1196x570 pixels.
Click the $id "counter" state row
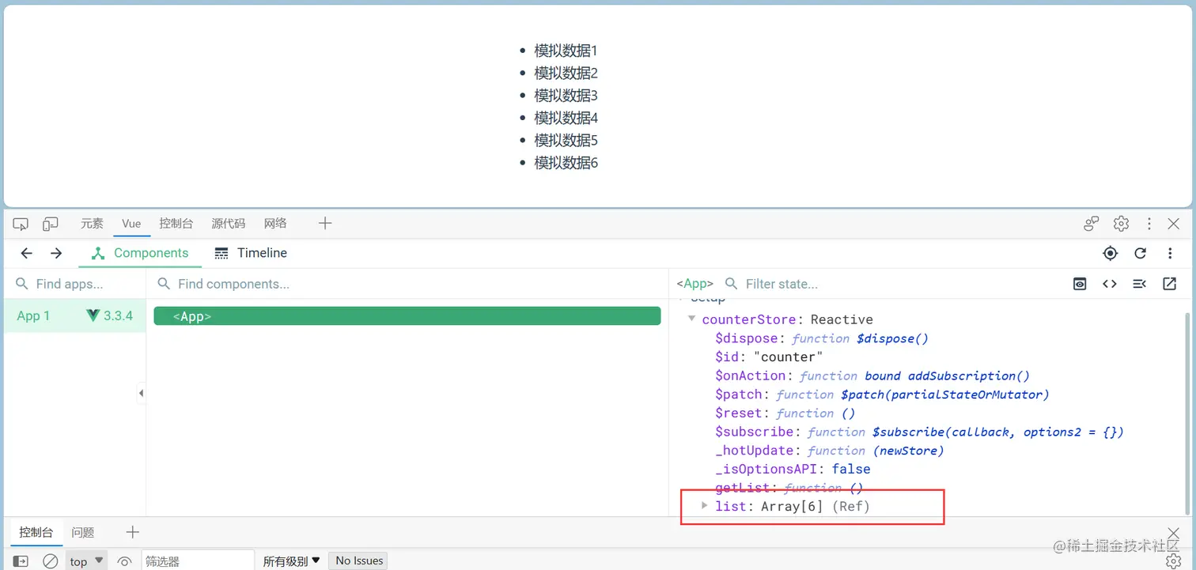tap(769, 357)
